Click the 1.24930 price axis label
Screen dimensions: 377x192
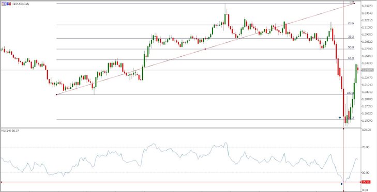click(368, 63)
